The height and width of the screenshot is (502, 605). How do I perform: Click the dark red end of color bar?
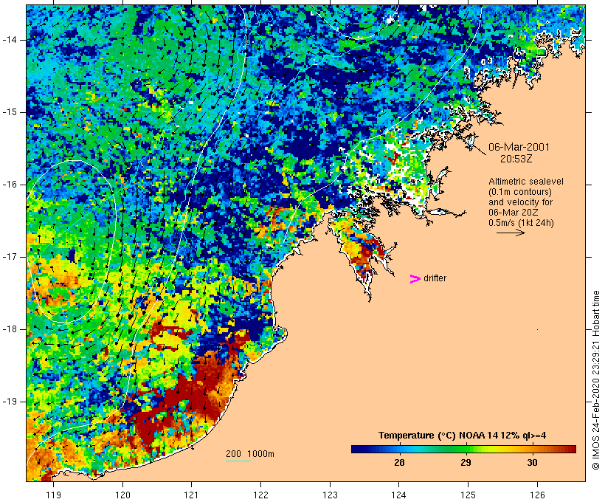coord(572,449)
